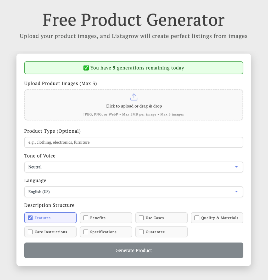This screenshot has height=280, width=268.
Task: Click the Free Product Generator heading
Action: pos(134,20)
